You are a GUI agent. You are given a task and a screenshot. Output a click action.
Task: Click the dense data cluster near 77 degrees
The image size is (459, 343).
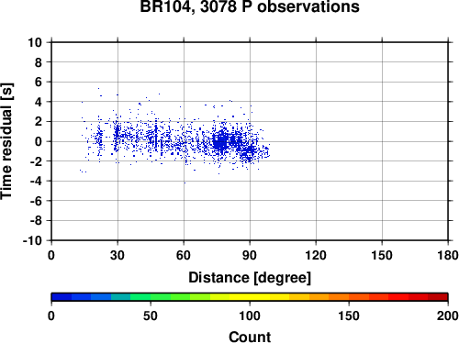221,142
